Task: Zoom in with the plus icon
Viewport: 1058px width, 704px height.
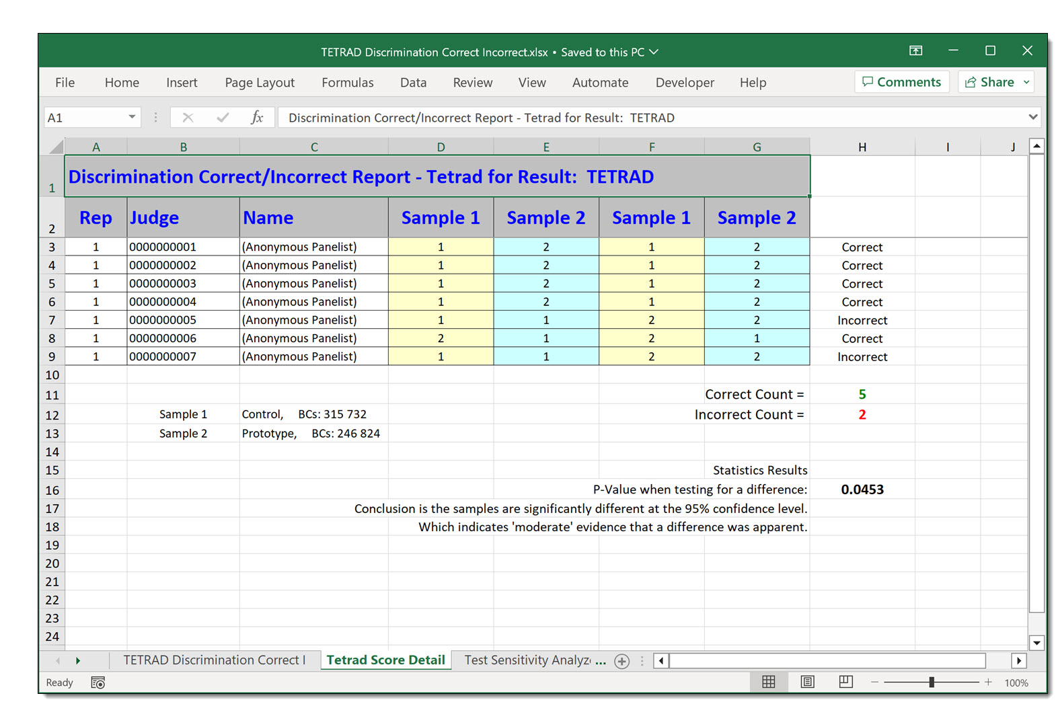Action: point(988,682)
